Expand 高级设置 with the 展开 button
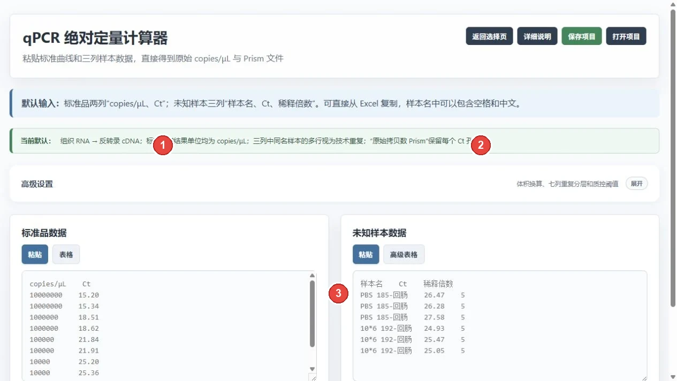The image size is (677, 381). [x=637, y=184]
